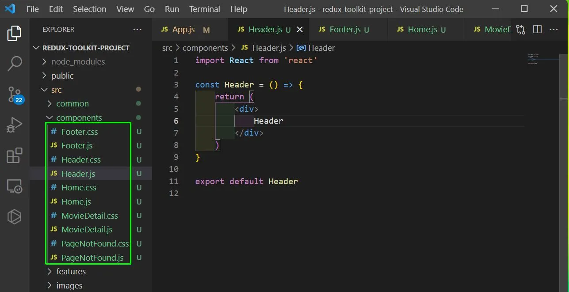Open the Run menu
The image size is (569, 292).
[172, 9]
